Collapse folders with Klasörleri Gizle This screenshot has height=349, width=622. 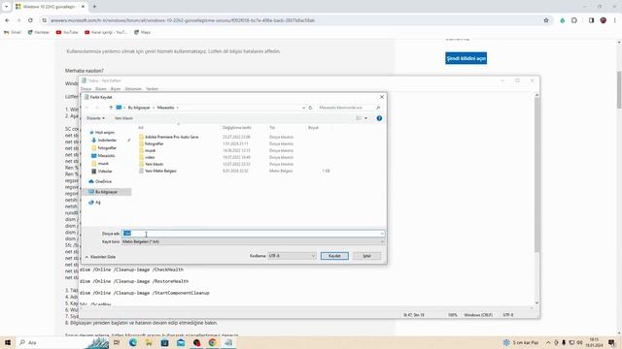pyautogui.click(x=100, y=257)
